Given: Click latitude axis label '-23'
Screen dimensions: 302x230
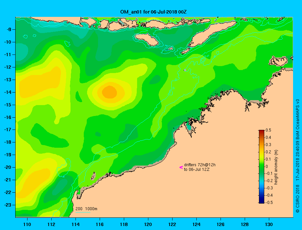Looking at the screenshot, I should [8, 205].
